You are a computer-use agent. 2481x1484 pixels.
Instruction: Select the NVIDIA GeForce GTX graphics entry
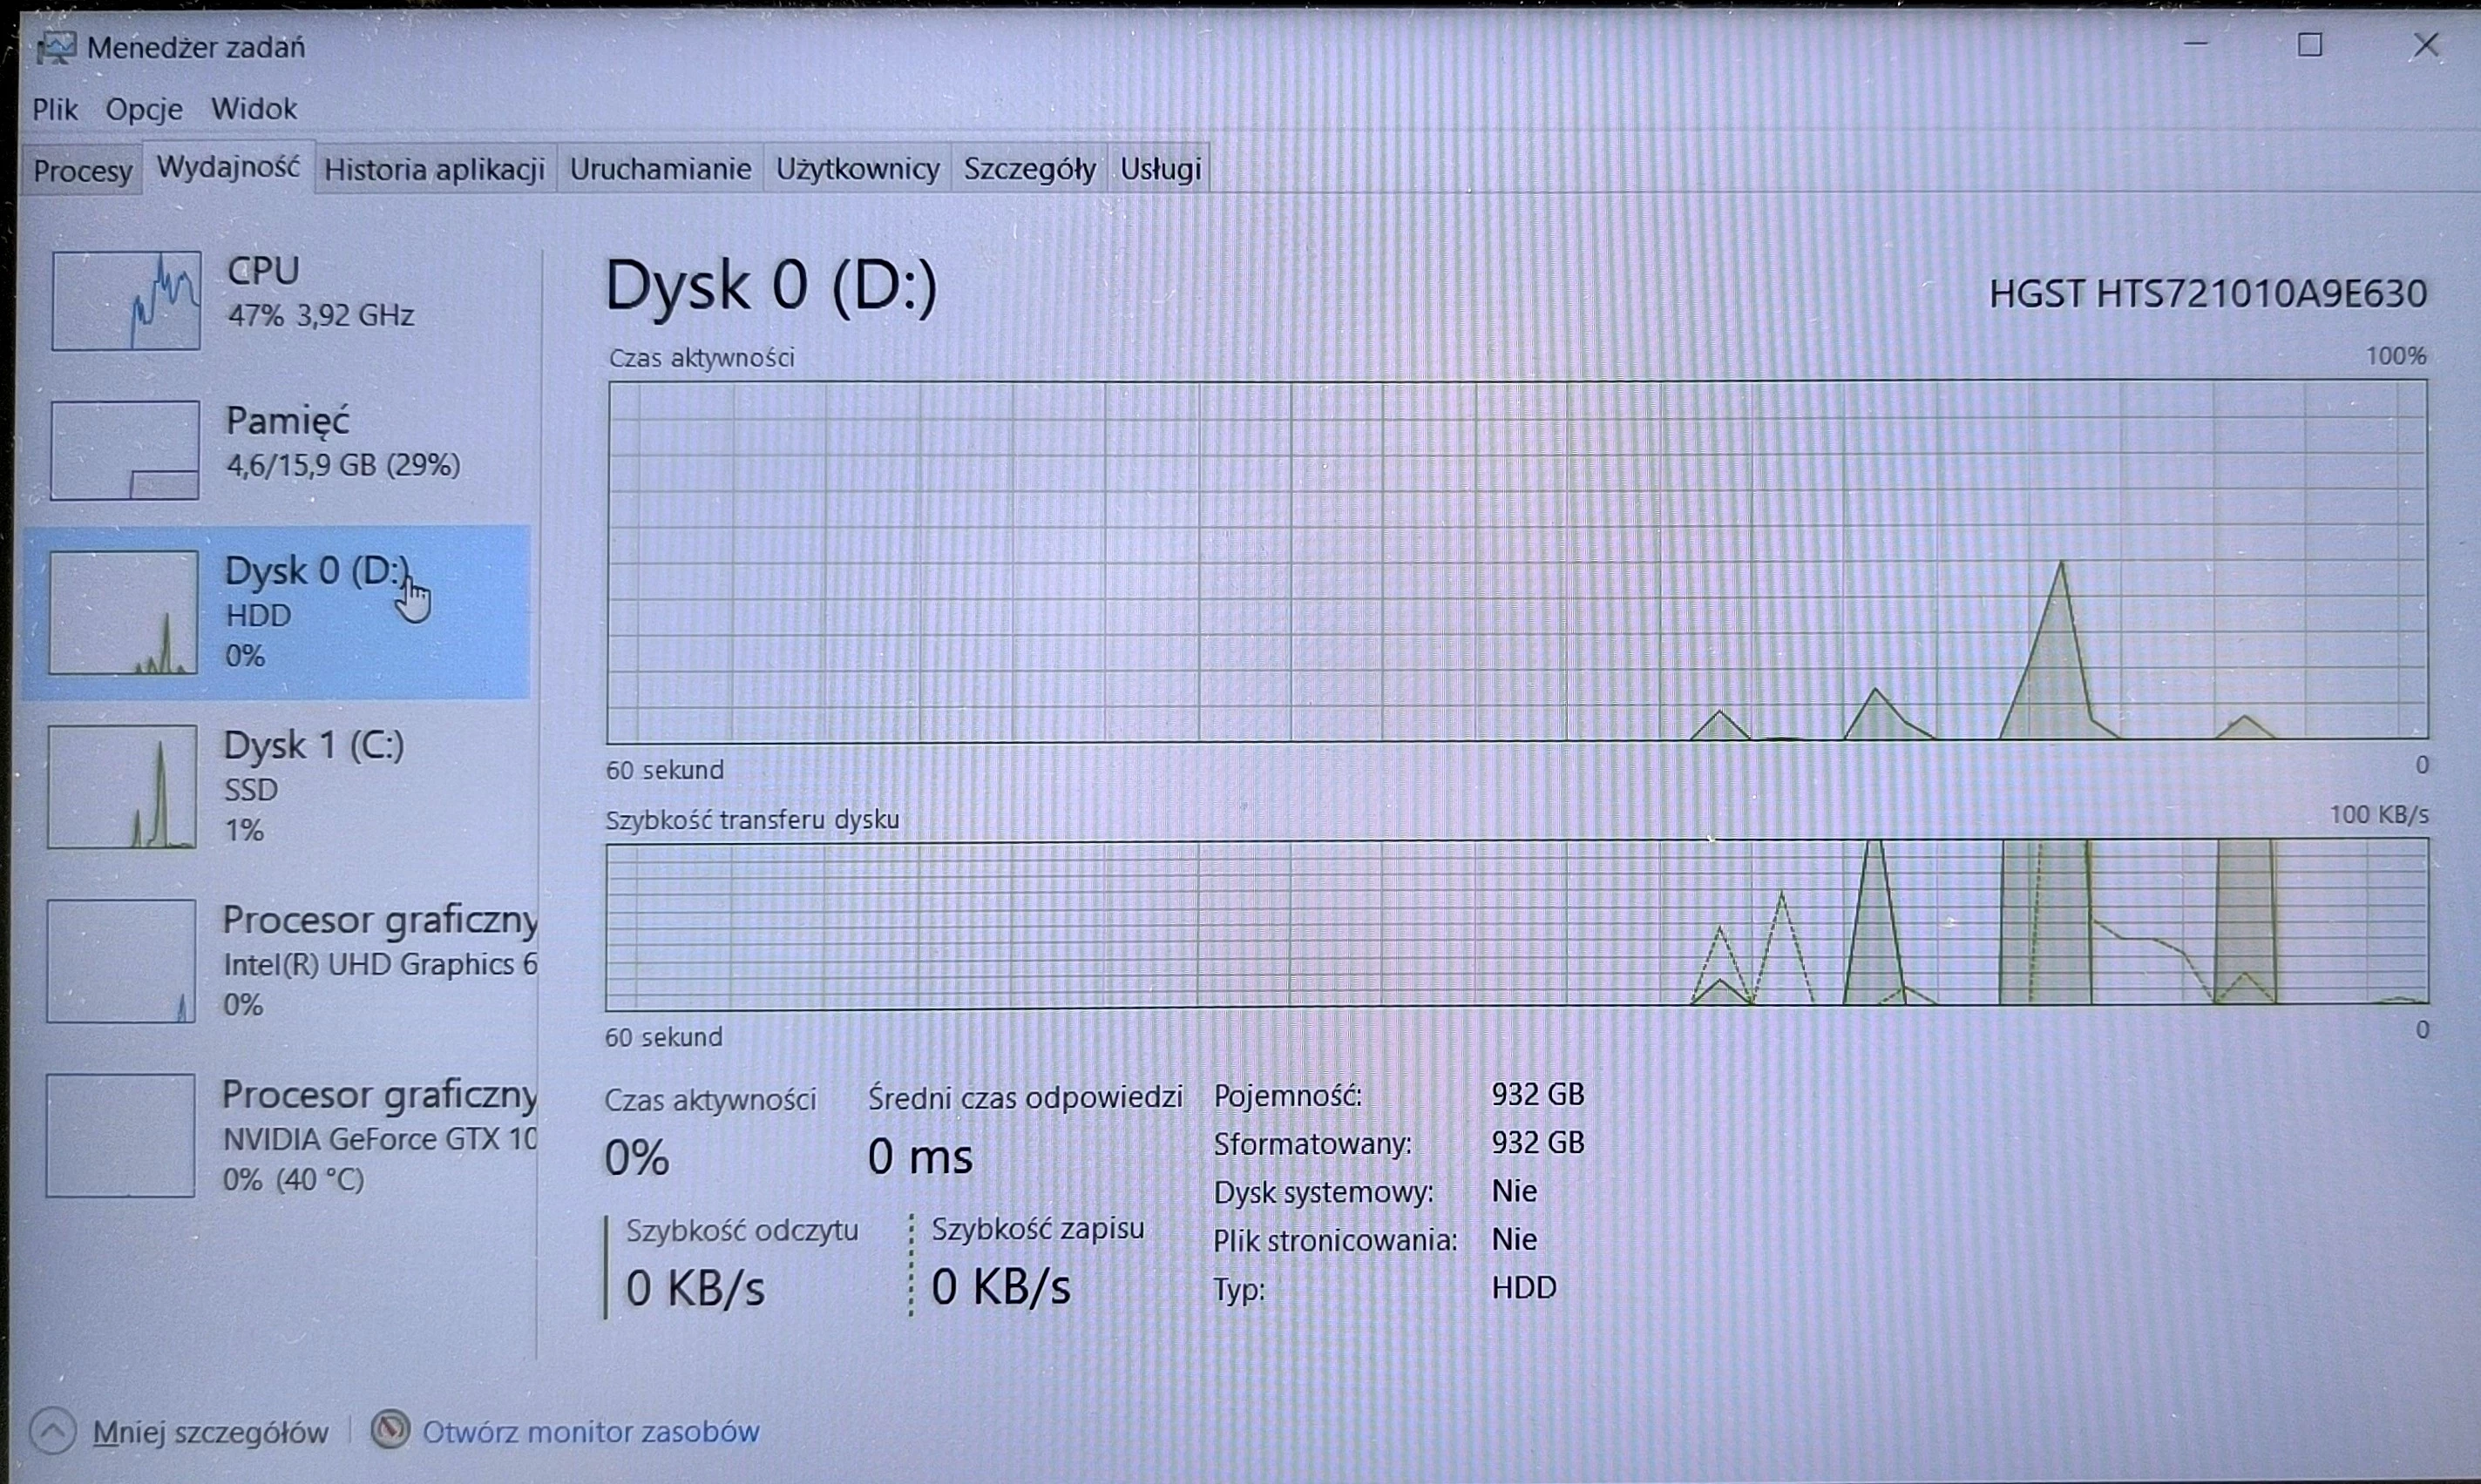pos(278,1136)
